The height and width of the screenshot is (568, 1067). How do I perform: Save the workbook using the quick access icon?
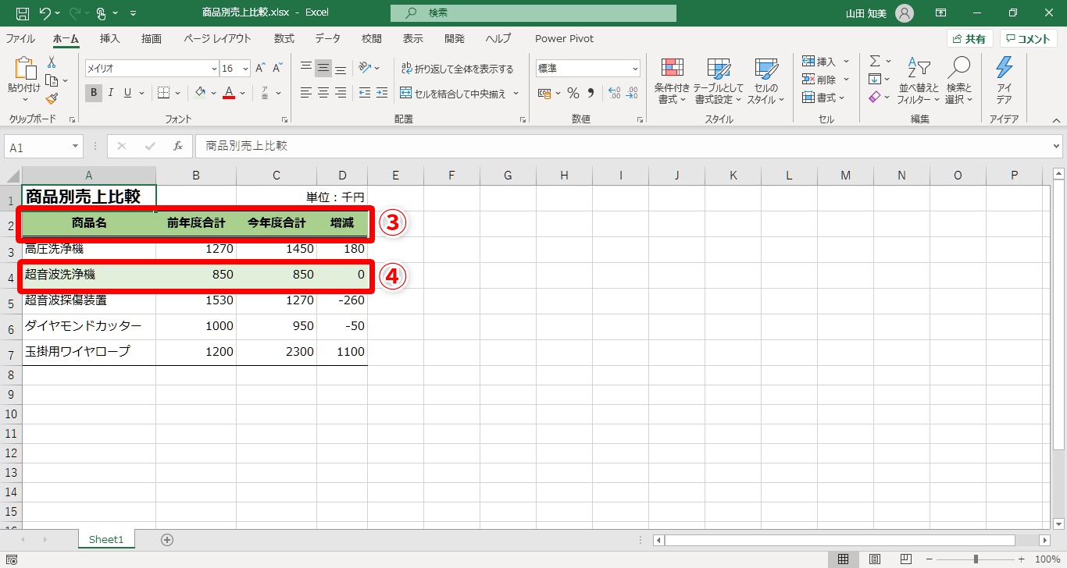click(23, 13)
